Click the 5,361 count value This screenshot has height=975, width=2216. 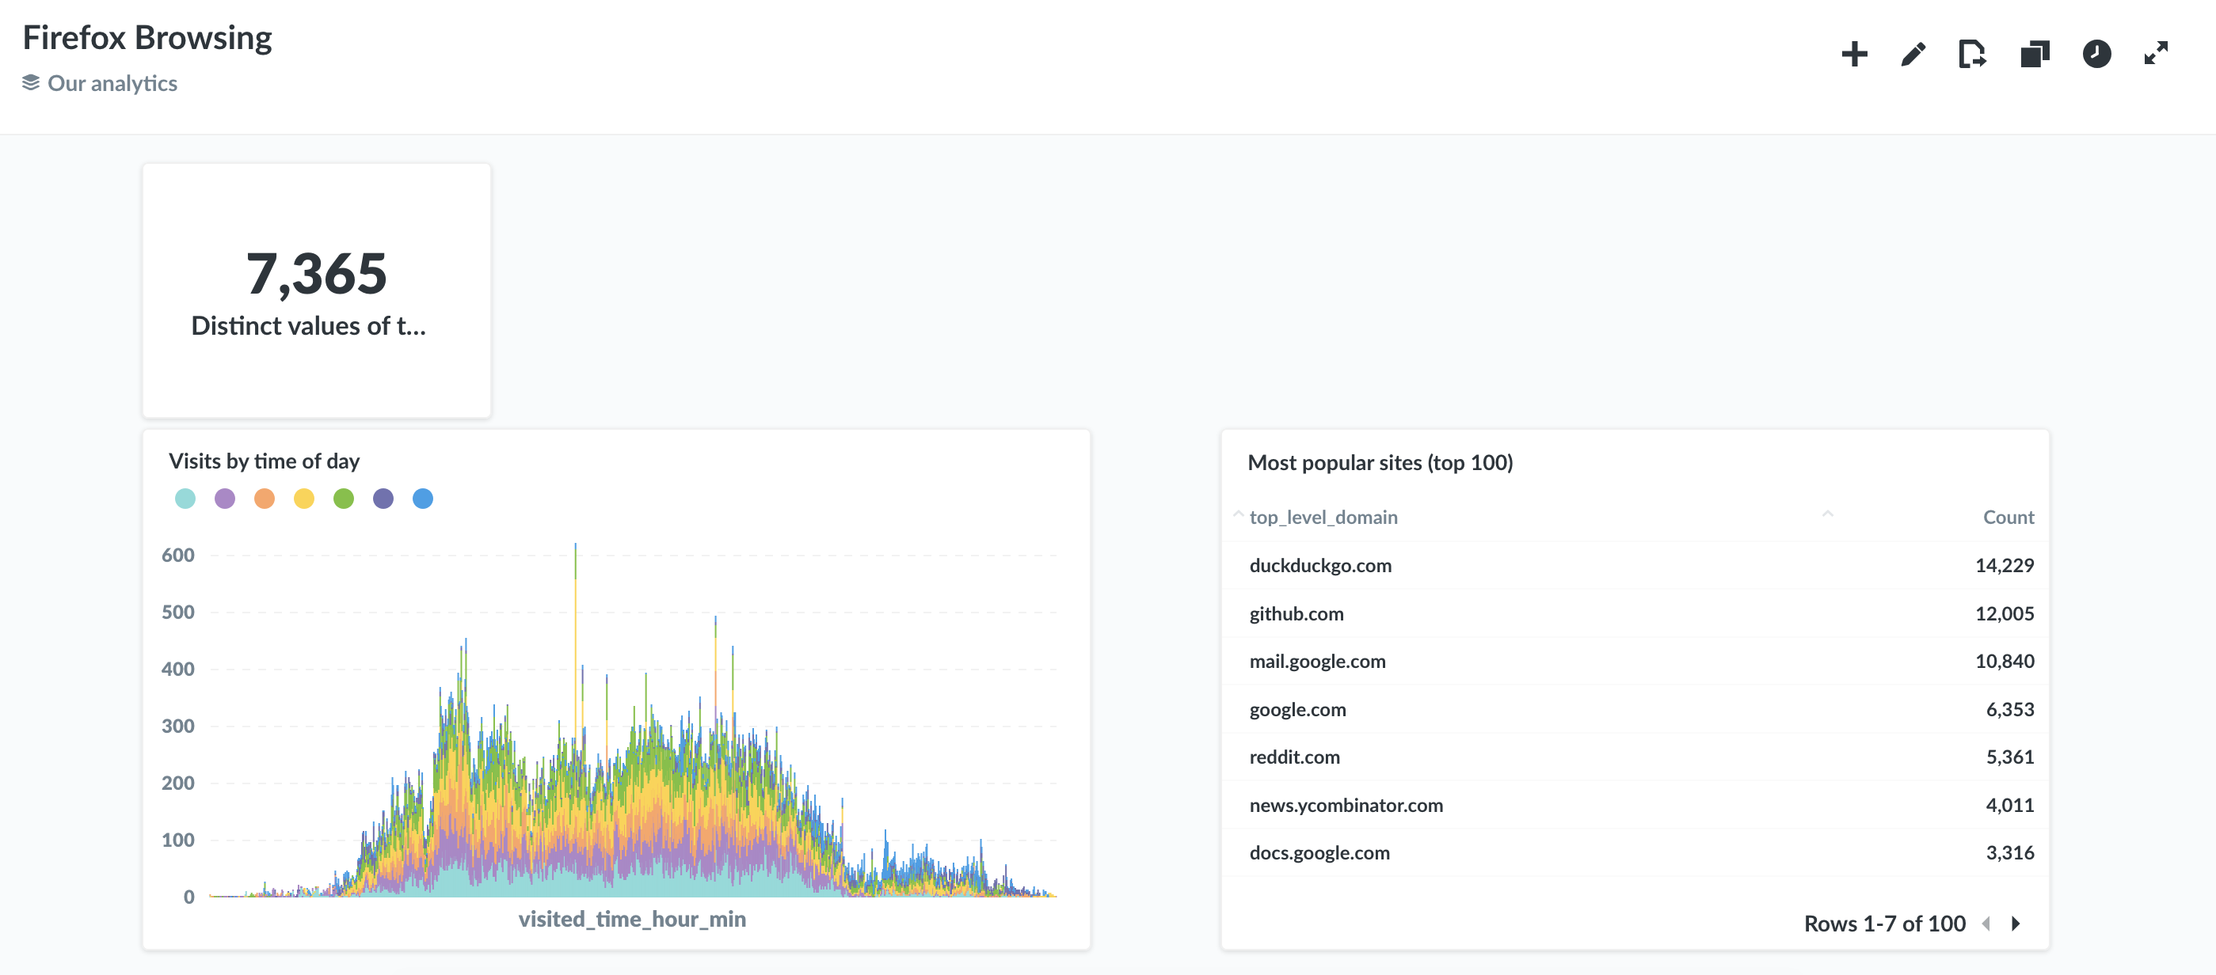(2009, 757)
